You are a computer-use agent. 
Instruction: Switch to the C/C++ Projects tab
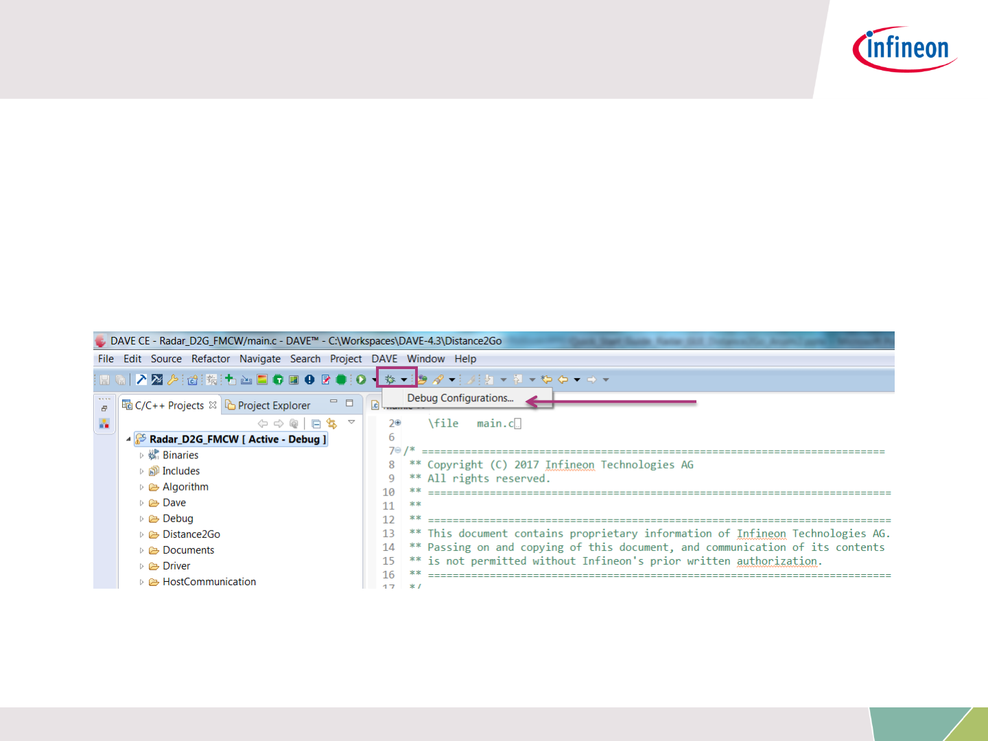click(169, 405)
